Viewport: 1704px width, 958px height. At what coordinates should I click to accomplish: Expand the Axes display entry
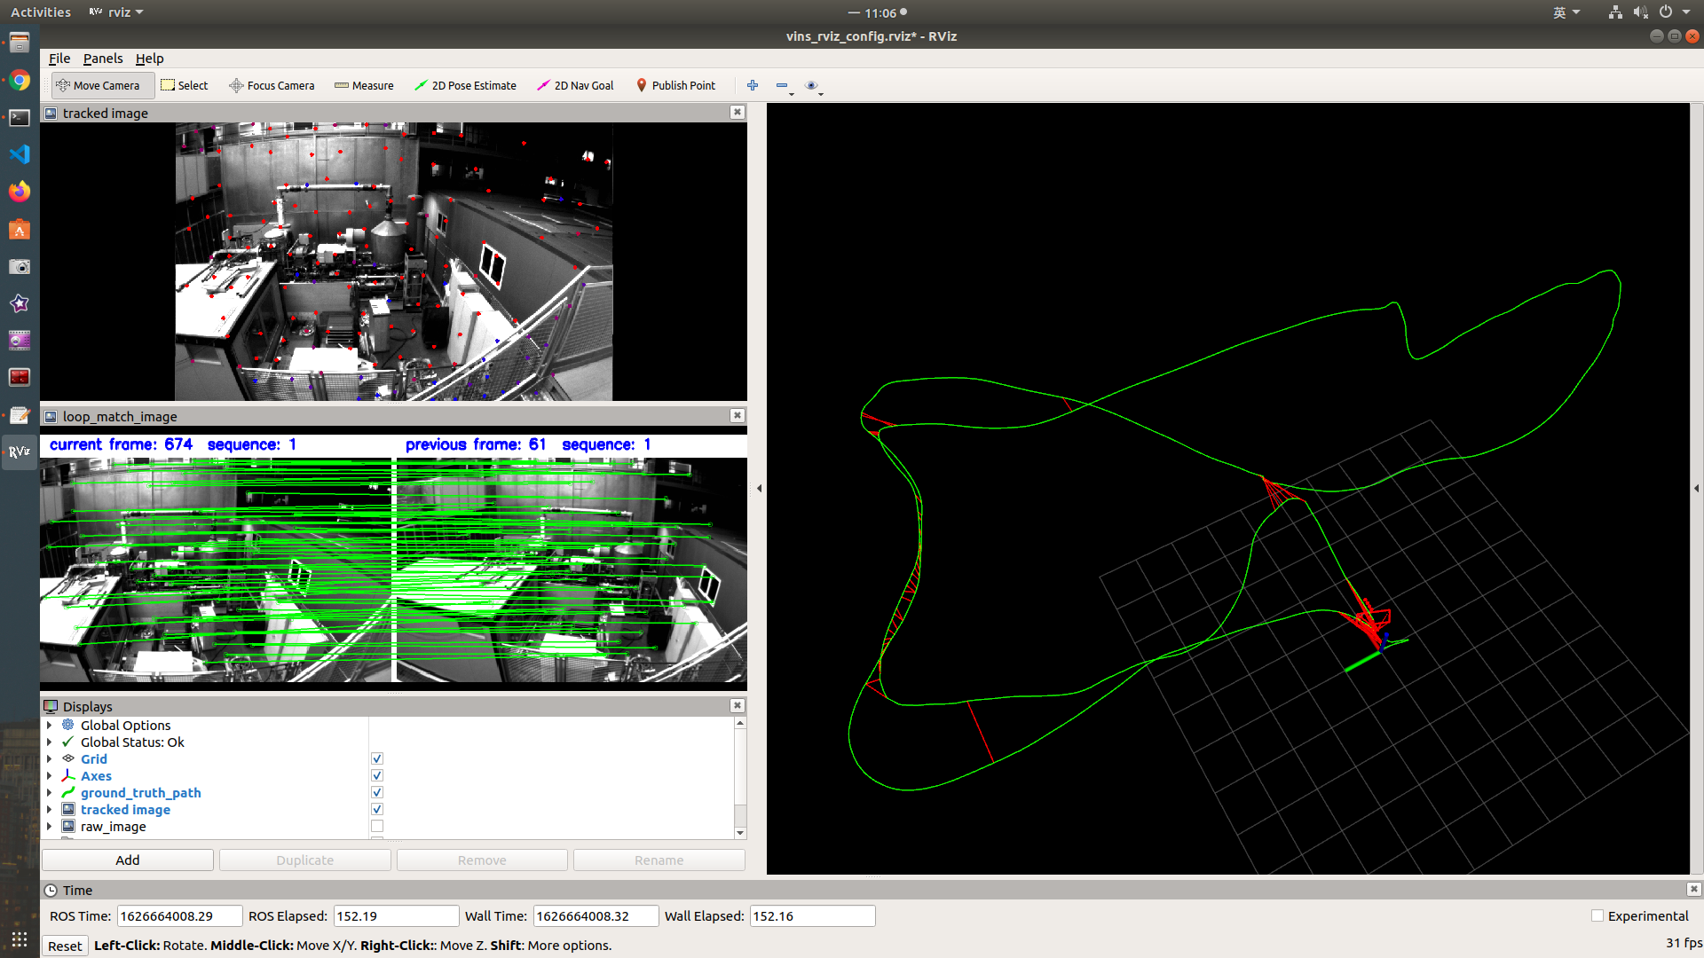coord(49,775)
